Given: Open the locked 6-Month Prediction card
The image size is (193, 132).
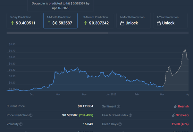Looking at the screenshot, I should click(x=134, y=20).
